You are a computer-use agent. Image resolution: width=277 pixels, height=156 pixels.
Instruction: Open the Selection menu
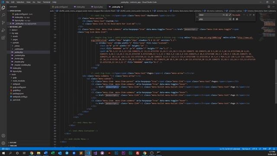tap(20, 2)
